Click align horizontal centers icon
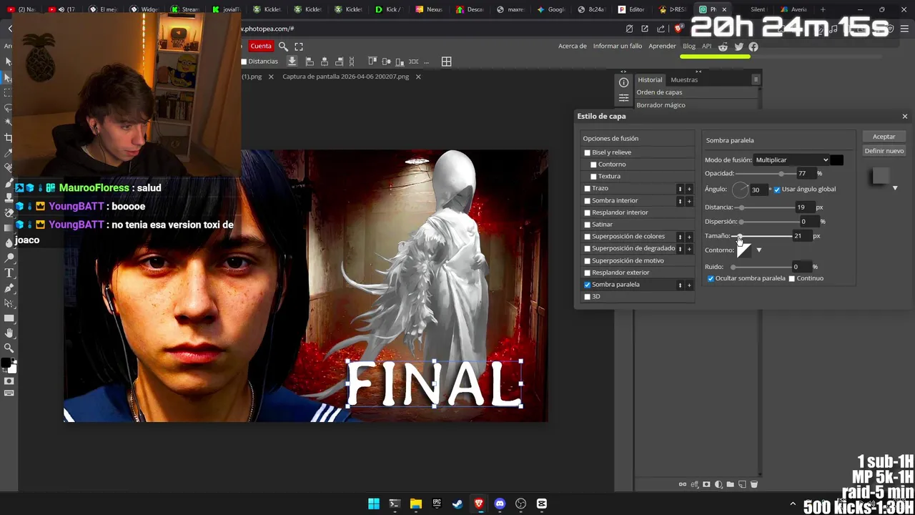The height and width of the screenshot is (515, 915). pos(325,62)
